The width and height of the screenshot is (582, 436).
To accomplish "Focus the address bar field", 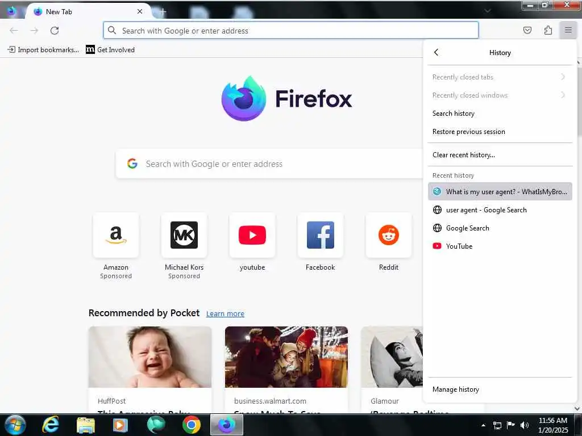I will pos(290,31).
